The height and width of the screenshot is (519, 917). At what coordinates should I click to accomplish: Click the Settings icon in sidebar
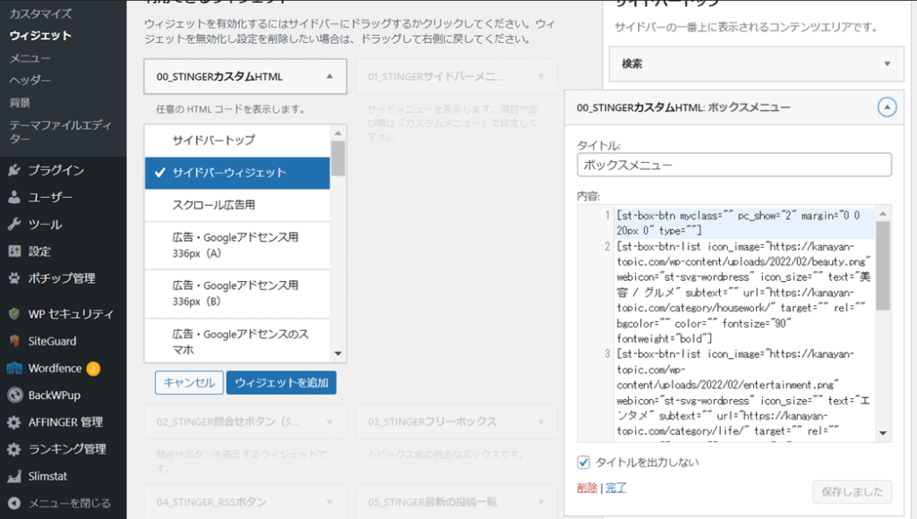coord(13,251)
